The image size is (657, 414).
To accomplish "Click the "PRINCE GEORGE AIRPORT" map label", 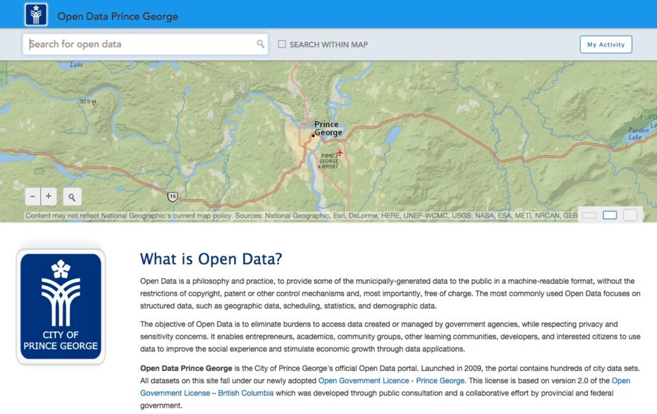I will pos(328,161).
